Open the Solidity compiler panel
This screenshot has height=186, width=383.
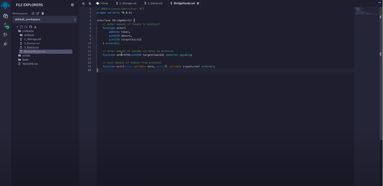[x=5, y=25]
